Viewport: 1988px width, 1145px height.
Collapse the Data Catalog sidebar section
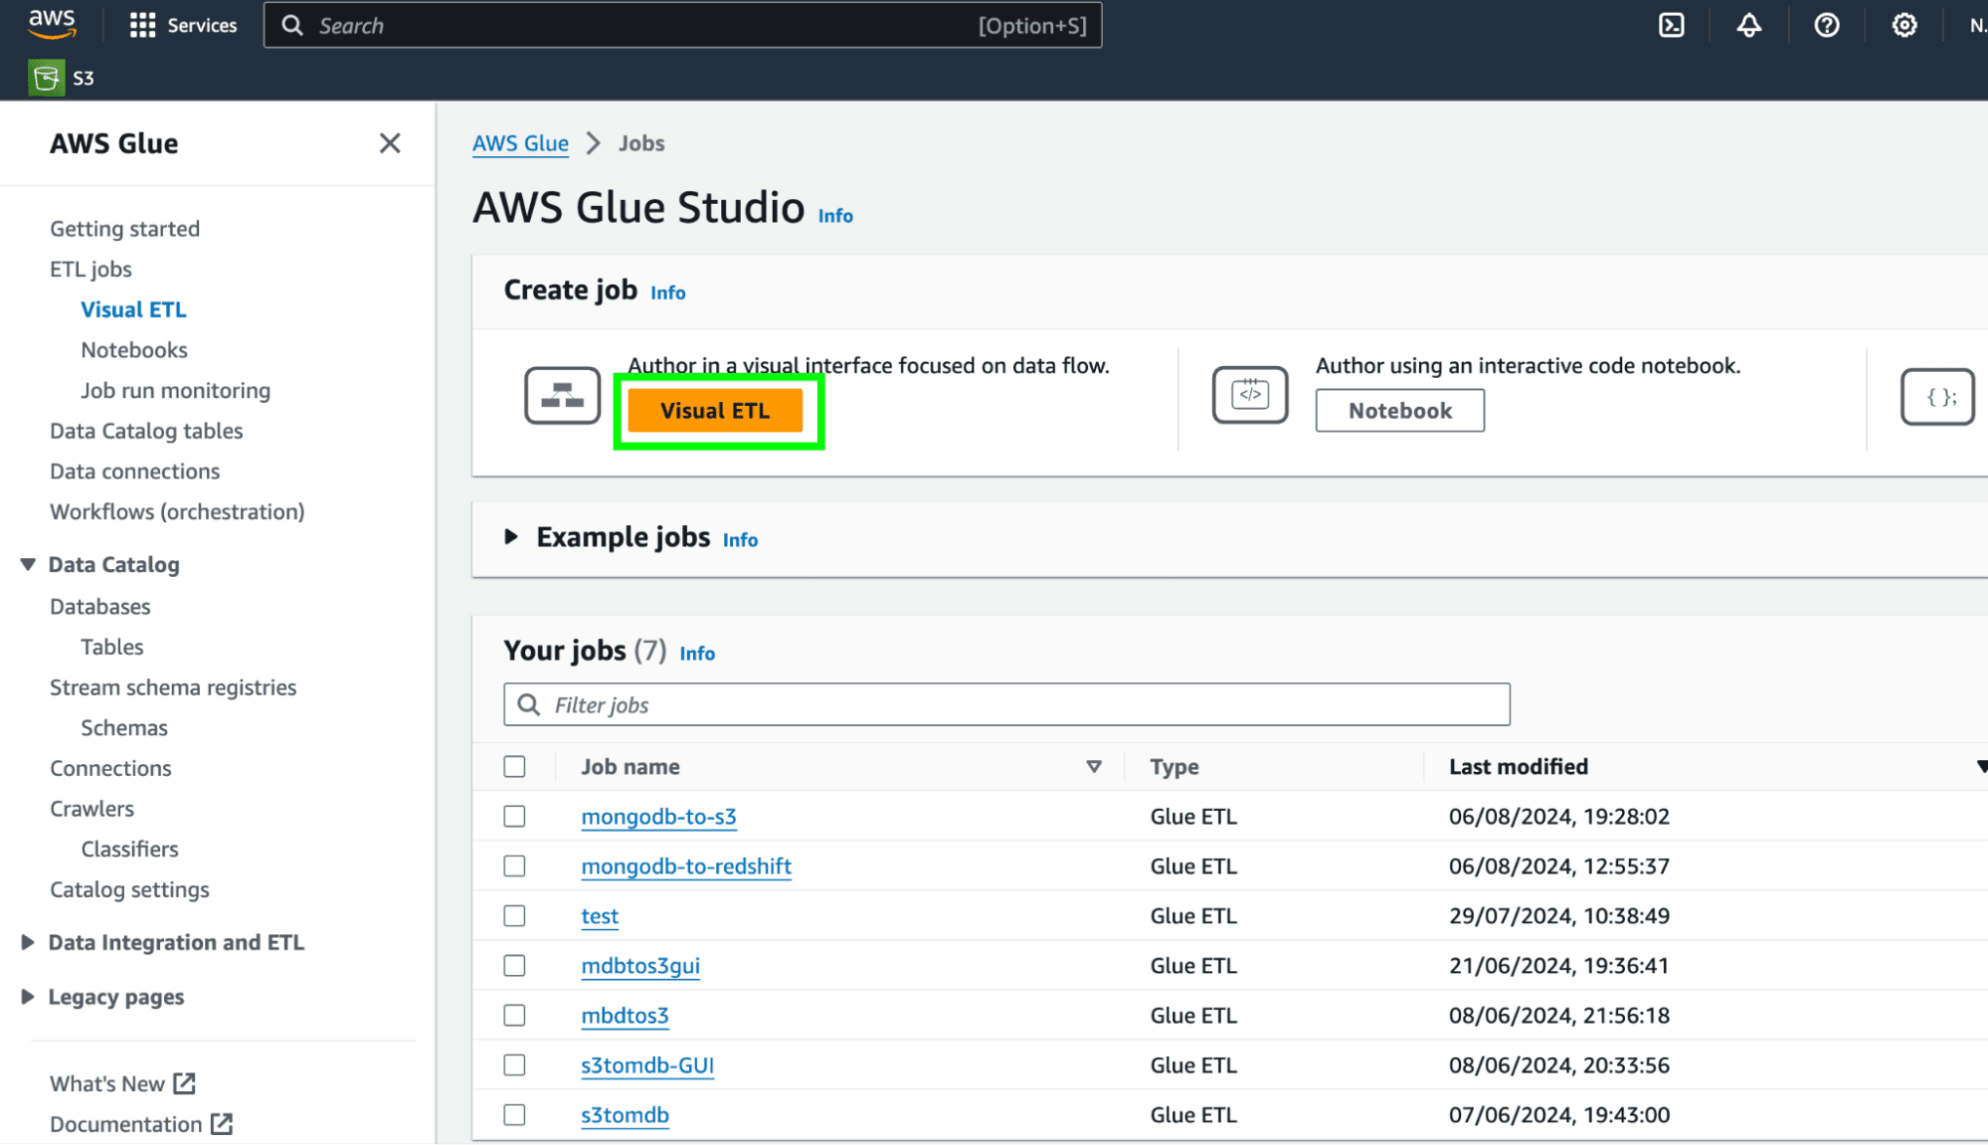28,565
